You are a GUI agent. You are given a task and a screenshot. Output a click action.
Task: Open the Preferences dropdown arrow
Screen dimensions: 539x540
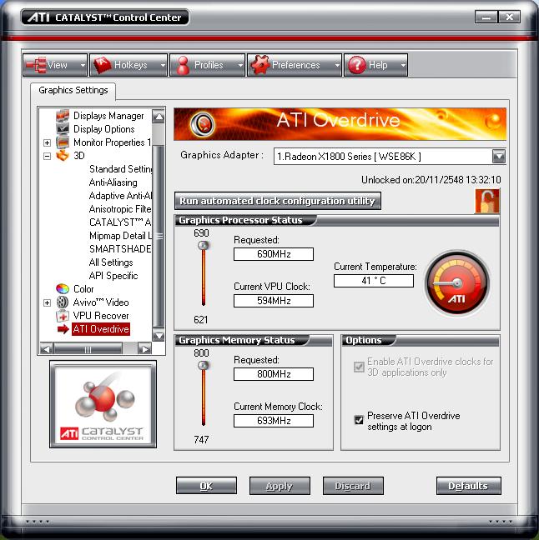point(337,65)
